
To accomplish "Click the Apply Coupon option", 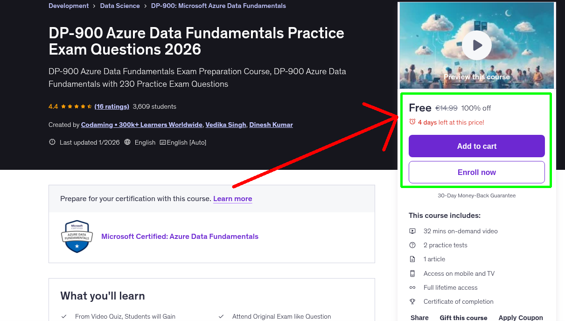I will click(521, 317).
